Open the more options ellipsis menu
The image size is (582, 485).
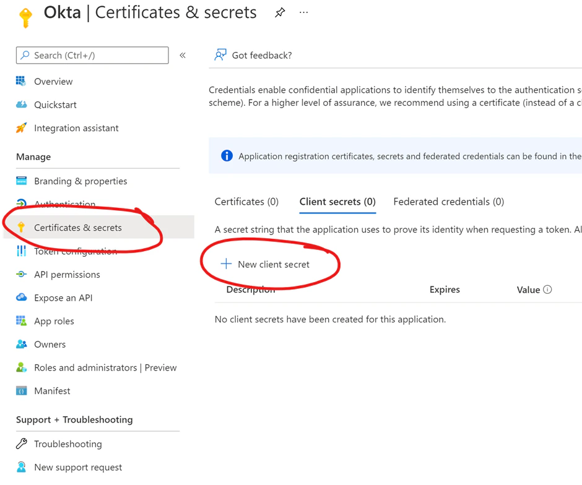click(x=303, y=12)
